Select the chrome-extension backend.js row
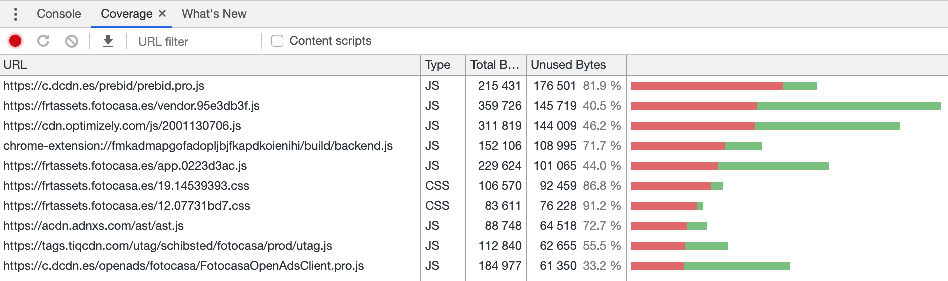 pos(198,146)
